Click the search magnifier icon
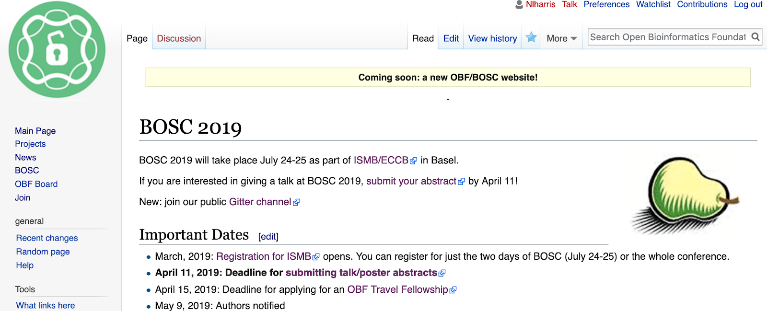767x311 pixels. click(755, 37)
